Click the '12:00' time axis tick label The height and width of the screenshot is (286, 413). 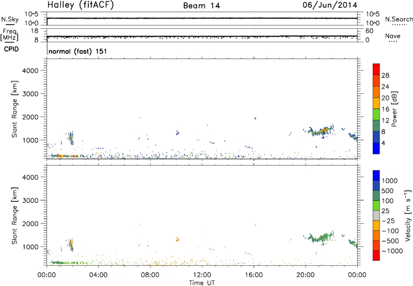pyautogui.click(x=202, y=275)
